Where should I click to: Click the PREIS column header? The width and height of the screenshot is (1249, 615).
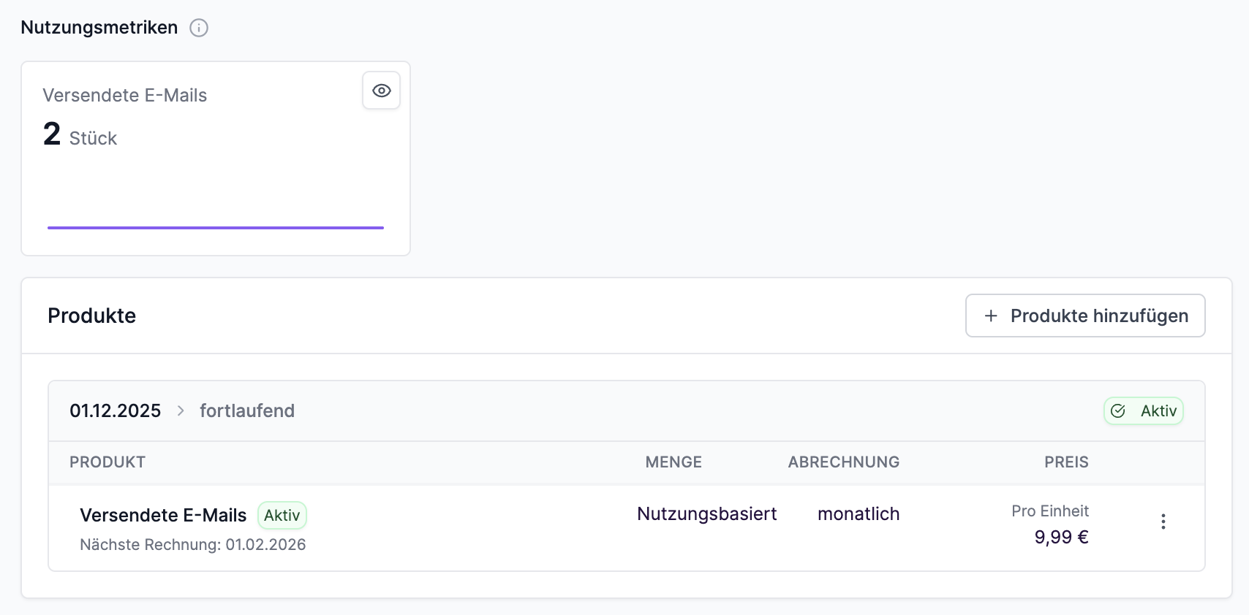coord(1066,462)
